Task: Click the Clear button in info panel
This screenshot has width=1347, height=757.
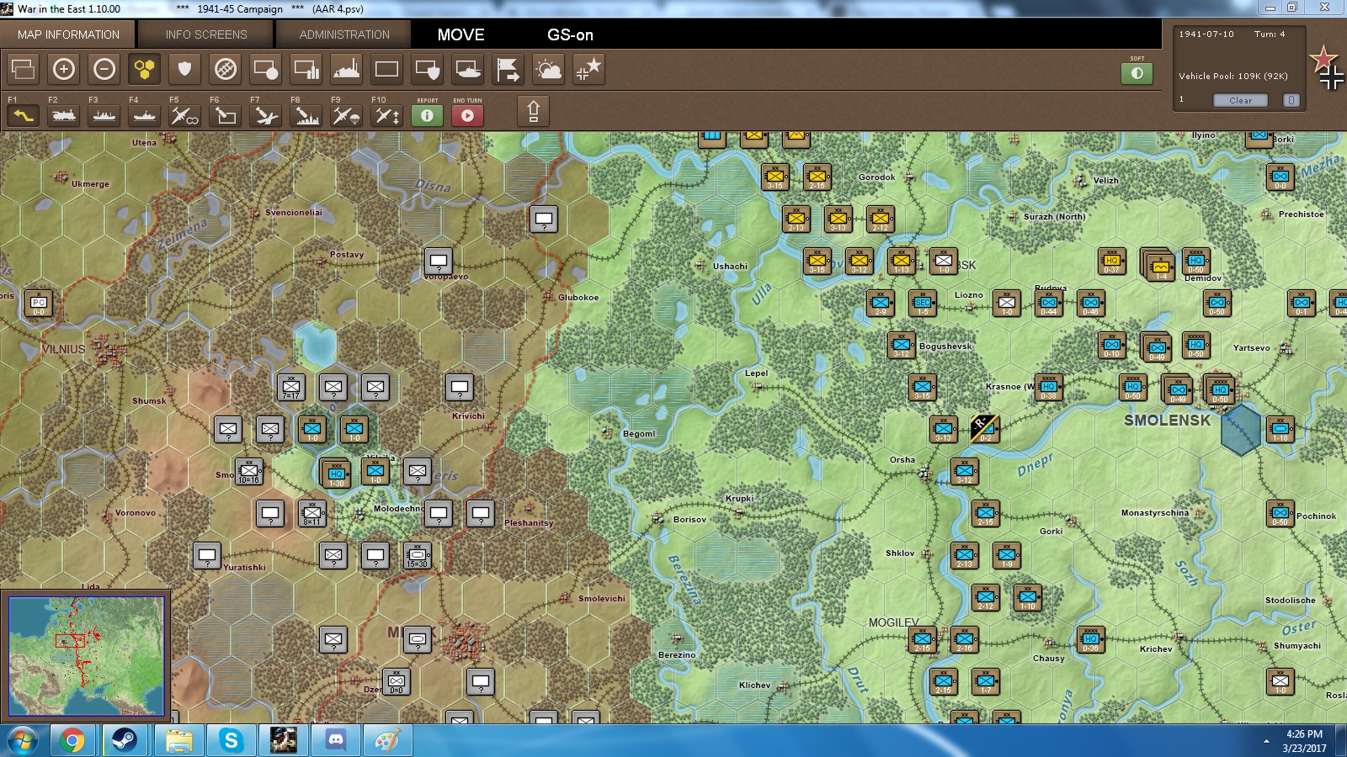Action: pyautogui.click(x=1240, y=100)
